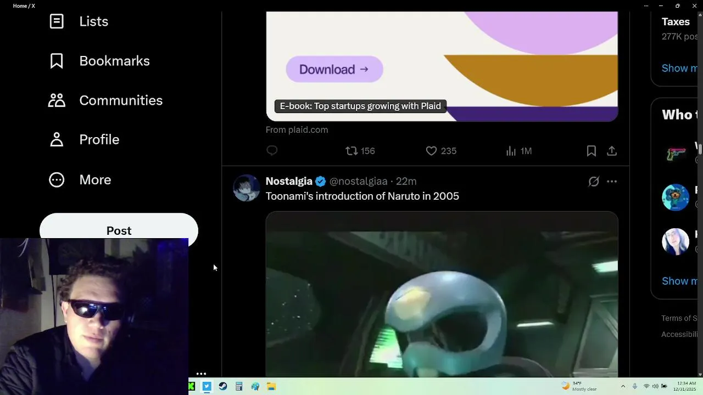Open Steam from the taskbar

(222, 387)
